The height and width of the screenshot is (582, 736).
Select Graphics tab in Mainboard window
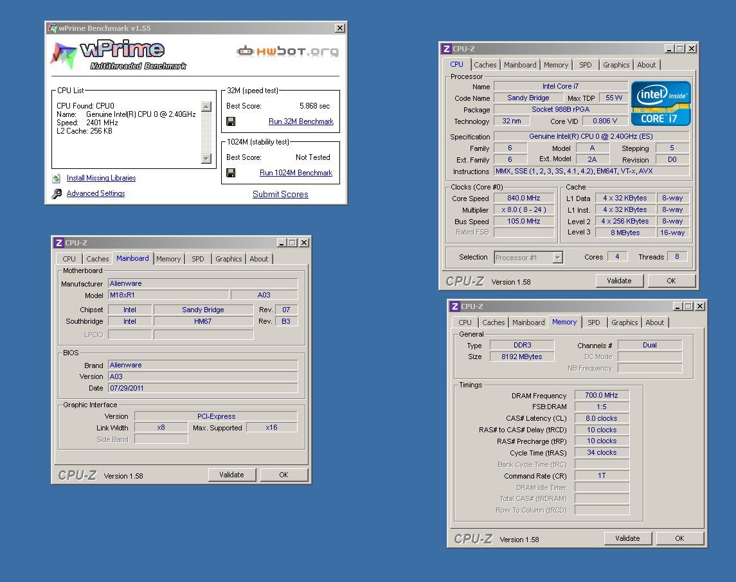[229, 259]
